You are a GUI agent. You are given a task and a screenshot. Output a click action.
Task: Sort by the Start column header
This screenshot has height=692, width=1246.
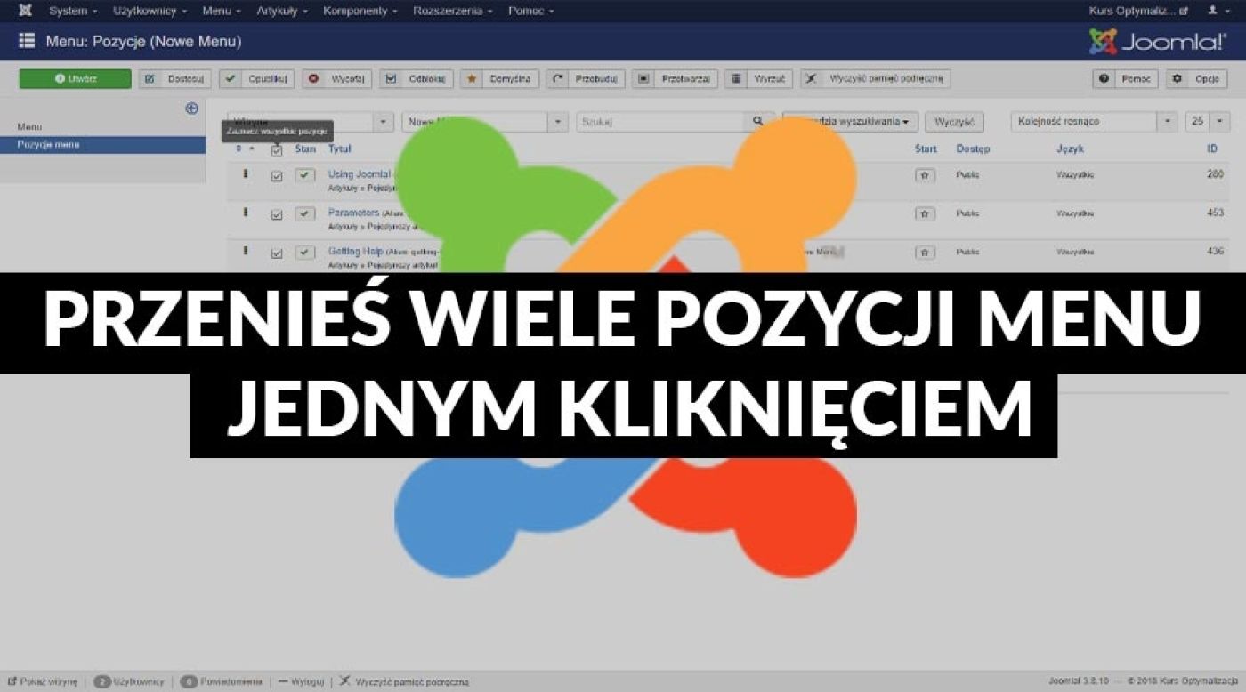(926, 149)
